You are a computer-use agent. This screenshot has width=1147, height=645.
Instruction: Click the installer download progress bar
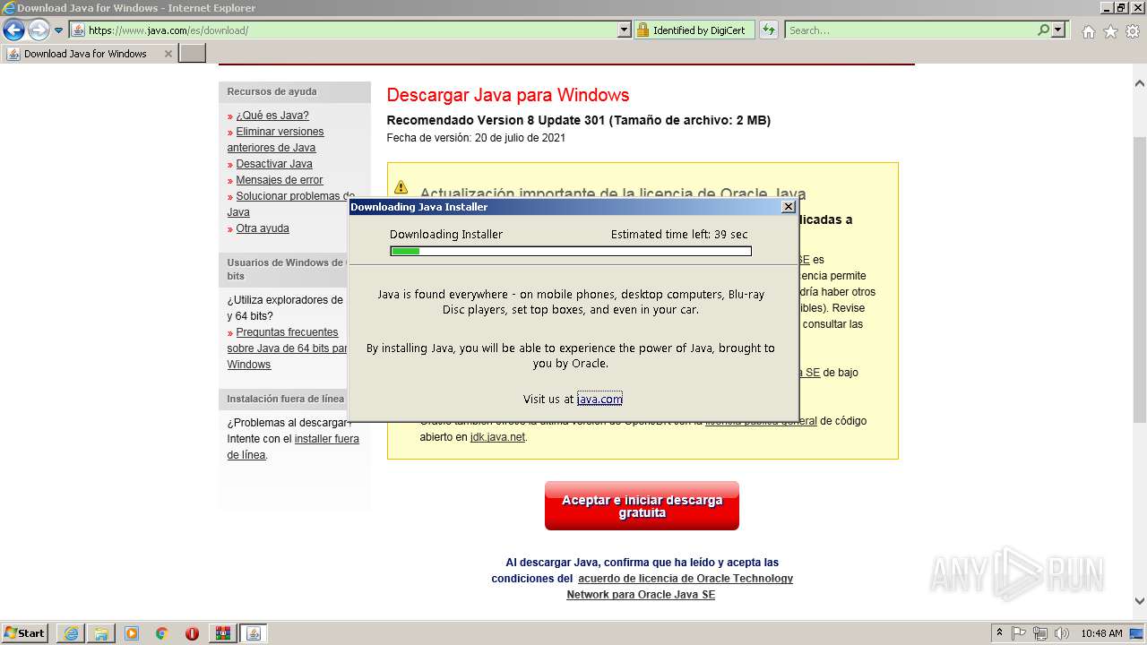571,251
